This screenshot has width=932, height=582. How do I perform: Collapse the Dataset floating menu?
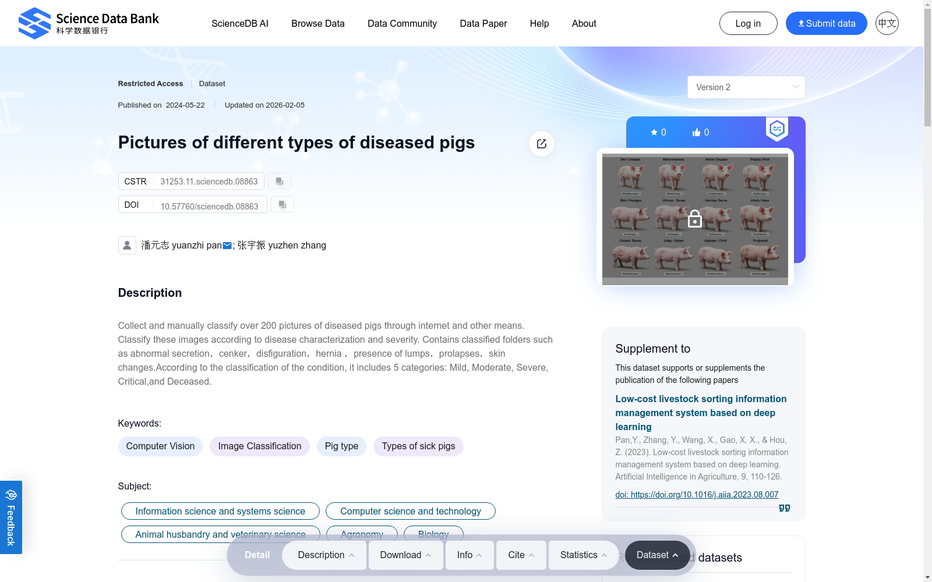pyautogui.click(x=657, y=555)
